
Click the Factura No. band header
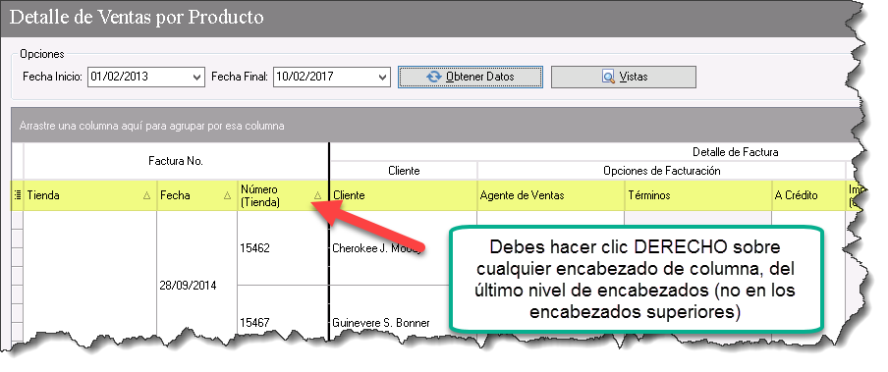click(176, 161)
